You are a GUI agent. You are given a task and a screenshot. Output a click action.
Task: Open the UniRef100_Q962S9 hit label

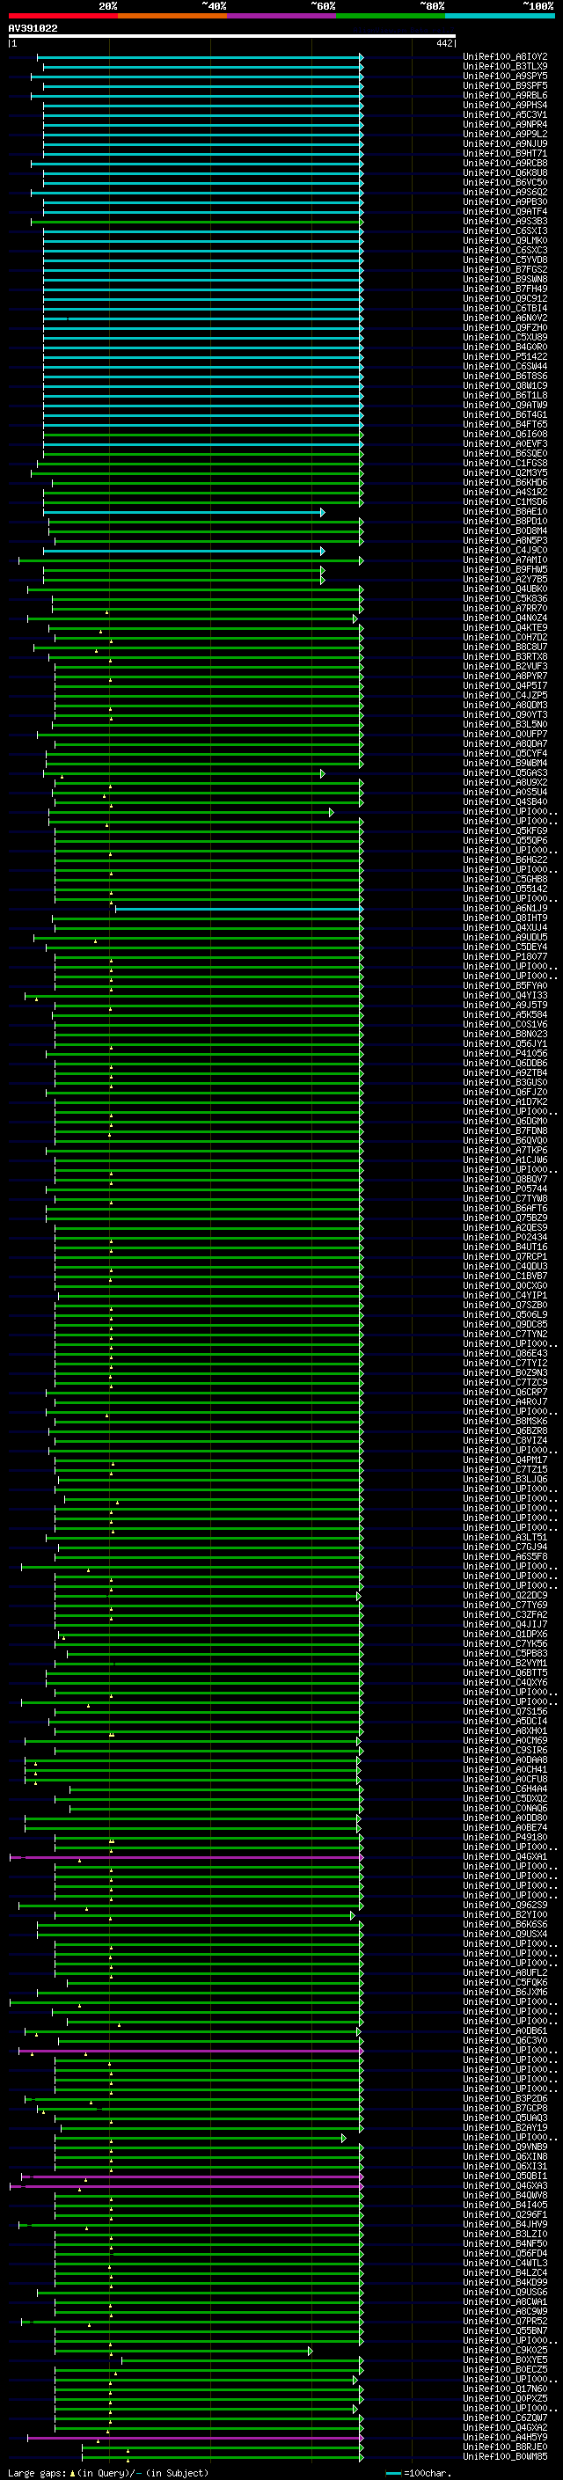(x=505, y=1905)
